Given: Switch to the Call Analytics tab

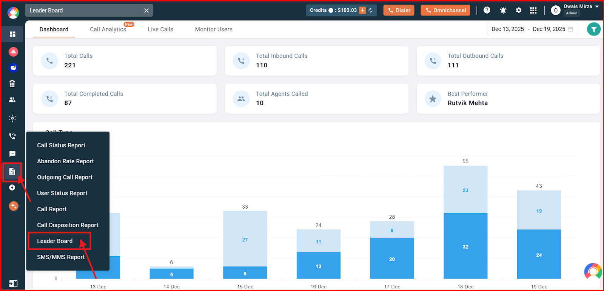Looking at the screenshot, I should coord(108,29).
